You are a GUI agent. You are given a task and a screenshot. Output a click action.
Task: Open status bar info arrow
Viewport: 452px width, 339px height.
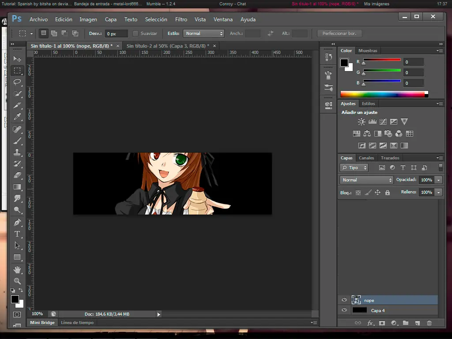click(x=158, y=314)
